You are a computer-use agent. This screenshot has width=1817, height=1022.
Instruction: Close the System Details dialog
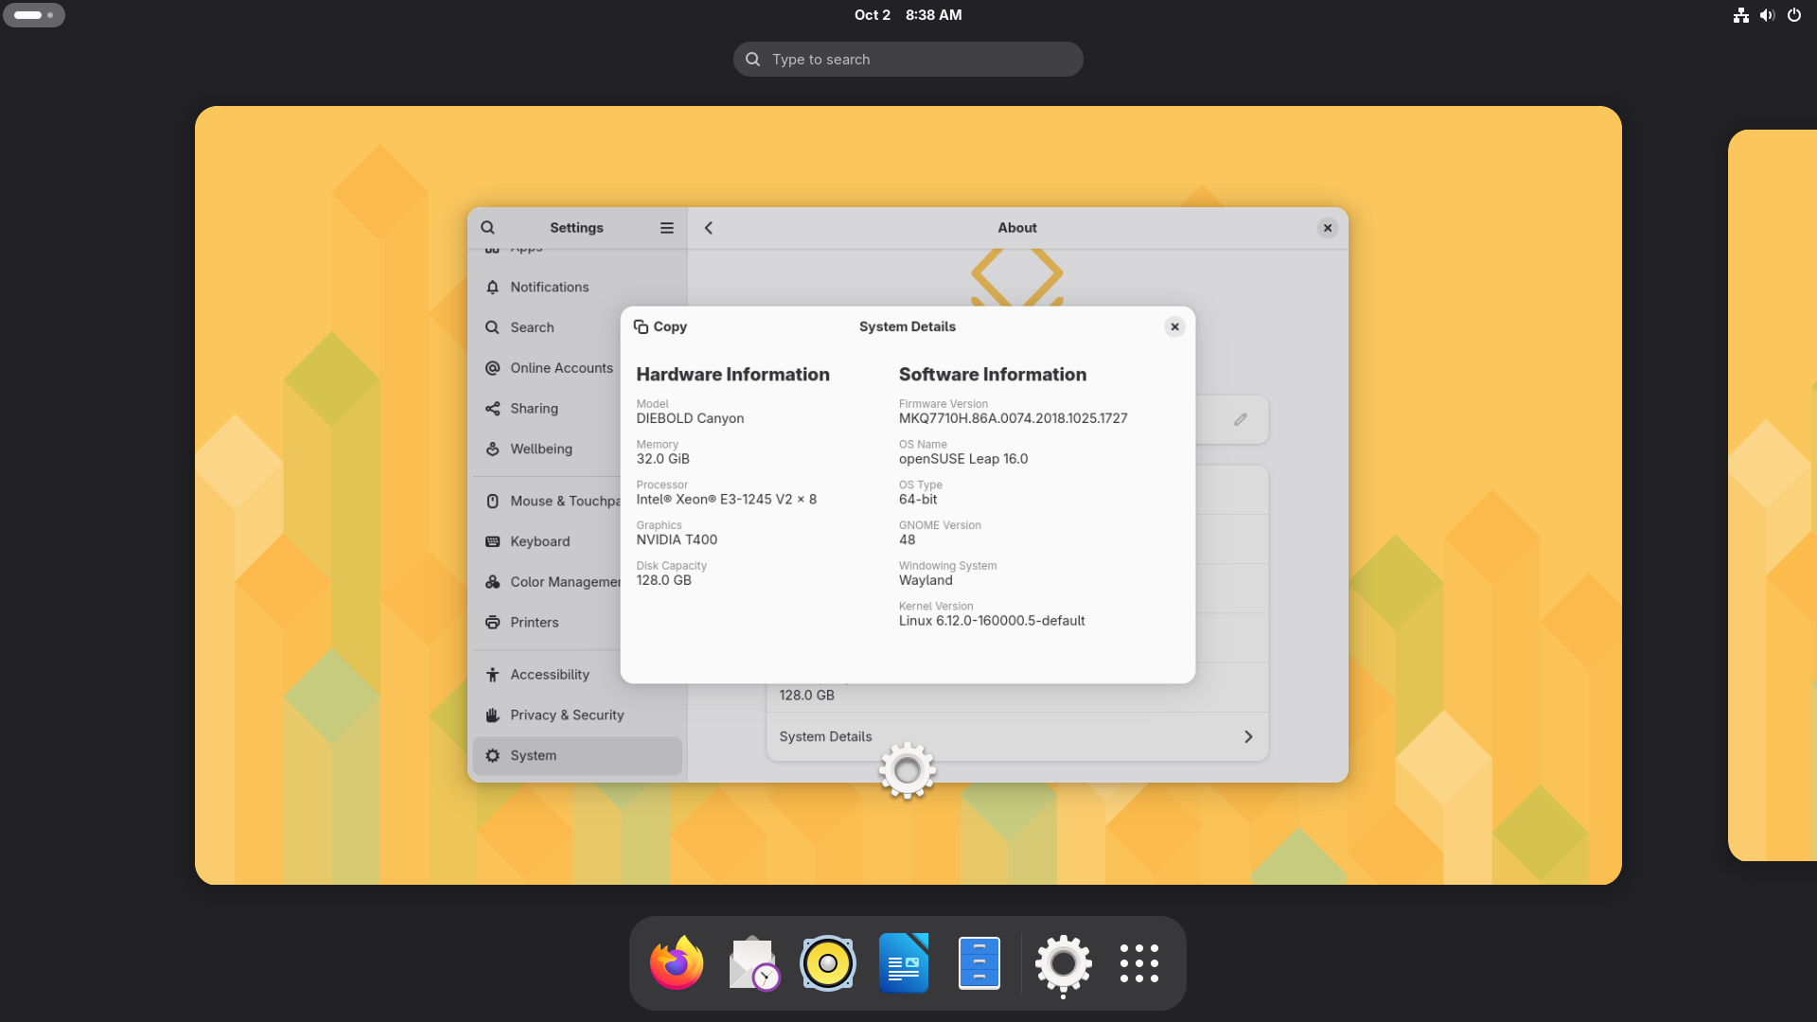(1174, 326)
